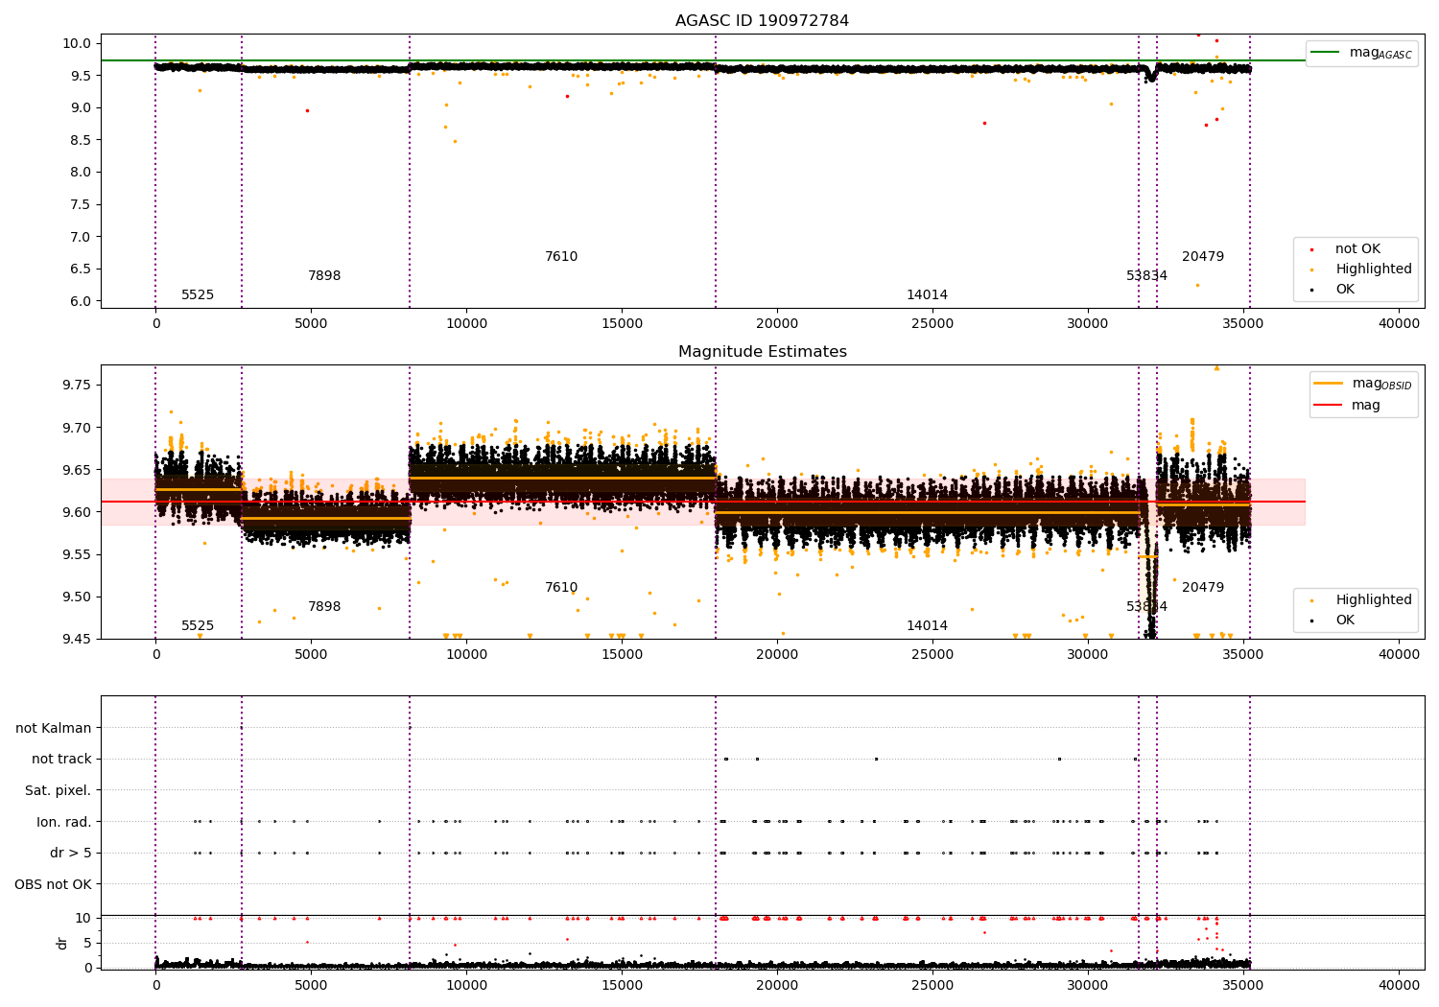Screen dimensions: 1439x1007
Task: Click the title "AGASC ID 190972784"
Action: pyautogui.click(x=762, y=21)
